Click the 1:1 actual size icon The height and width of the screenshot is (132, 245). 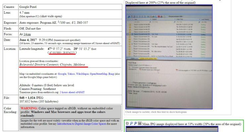[x=140, y=123]
